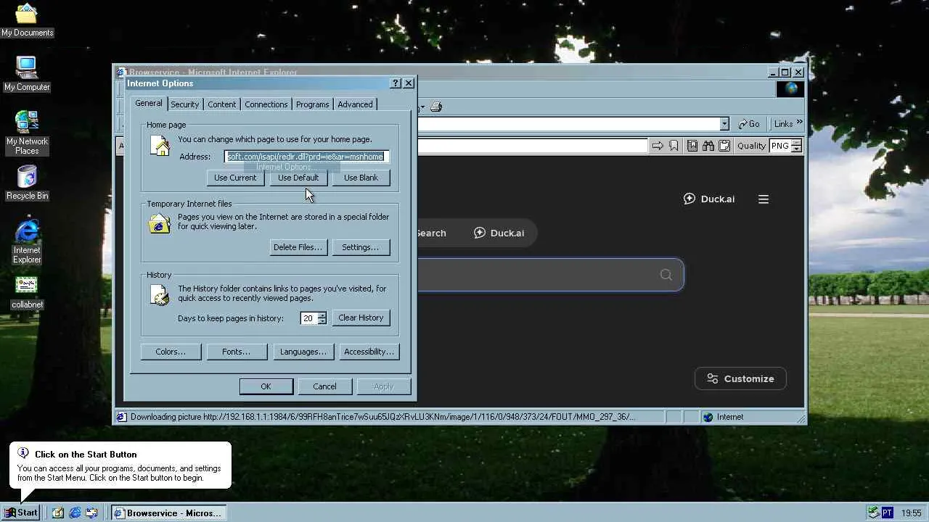Open the Languages... dialog

point(303,352)
